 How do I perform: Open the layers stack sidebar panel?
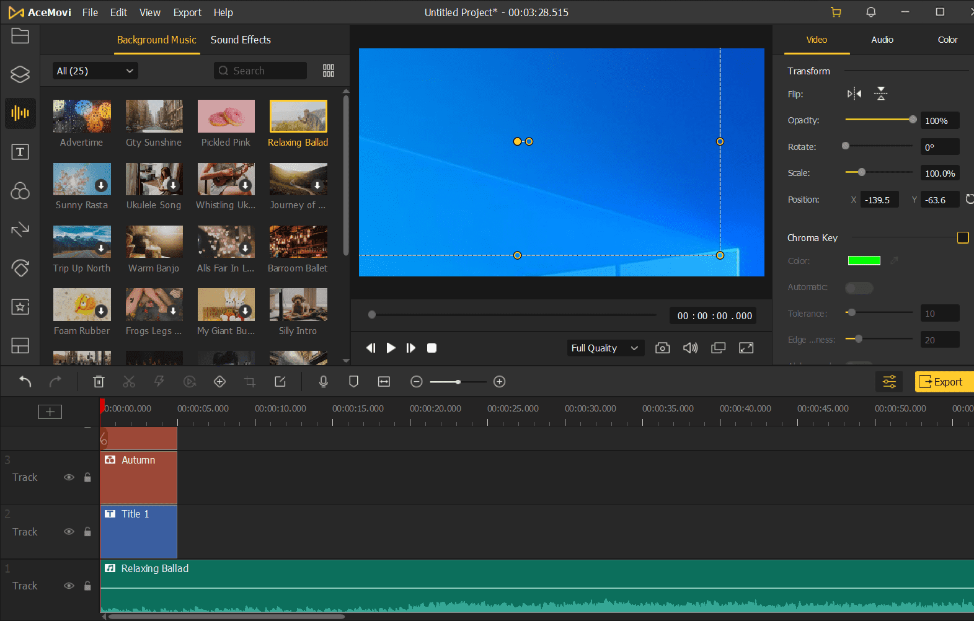[x=20, y=74]
